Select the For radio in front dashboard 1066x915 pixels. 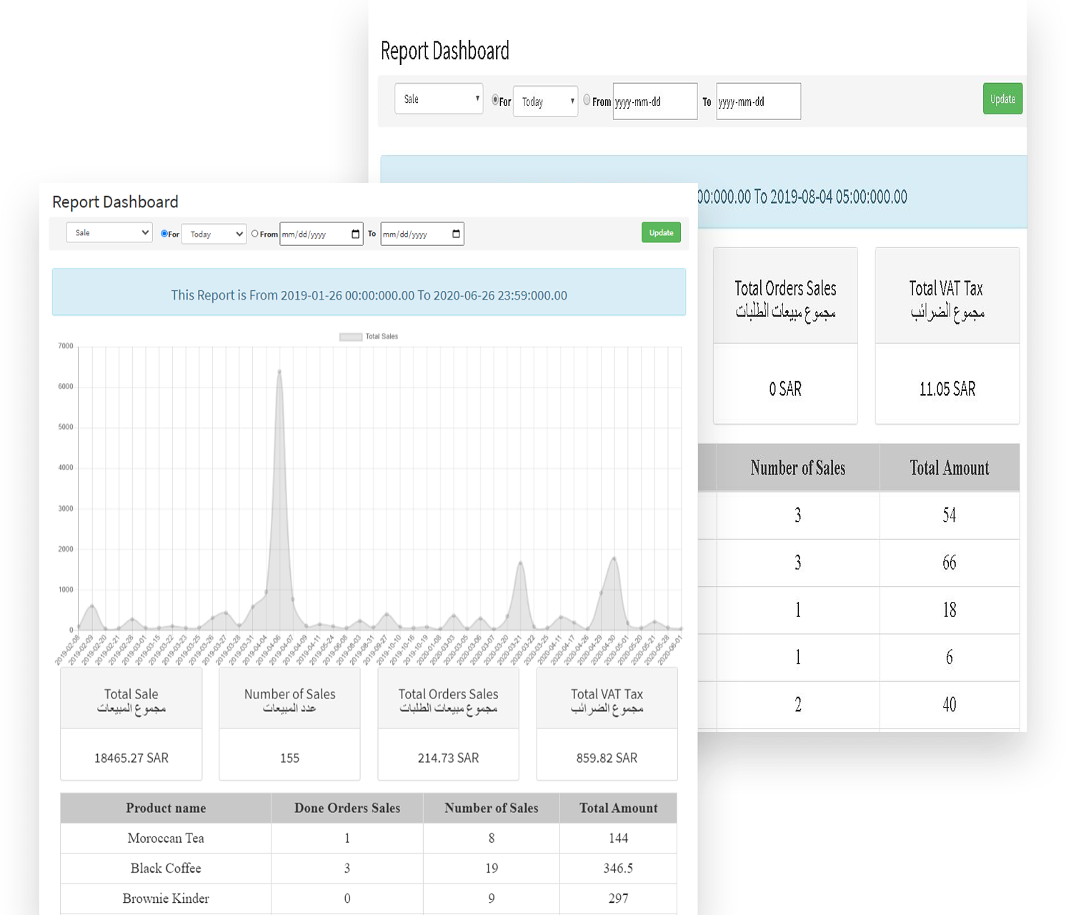tap(164, 234)
